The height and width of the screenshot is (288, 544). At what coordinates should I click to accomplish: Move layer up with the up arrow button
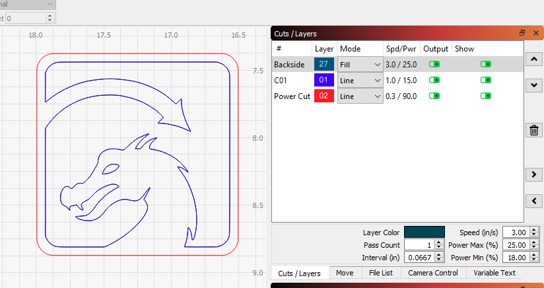tap(533, 59)
